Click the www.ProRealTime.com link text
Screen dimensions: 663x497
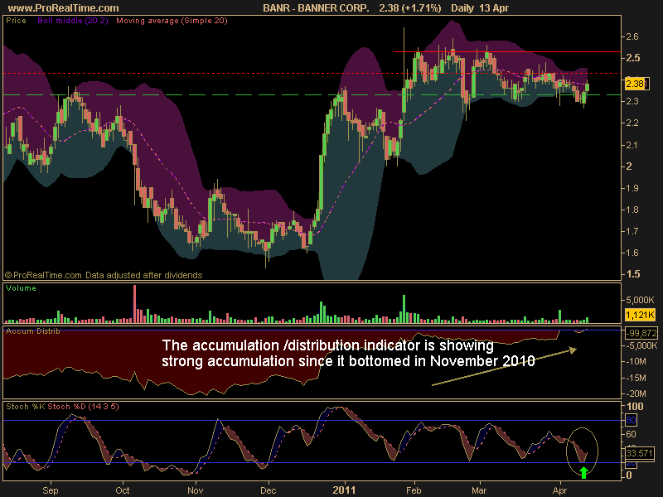click(64, 8)
